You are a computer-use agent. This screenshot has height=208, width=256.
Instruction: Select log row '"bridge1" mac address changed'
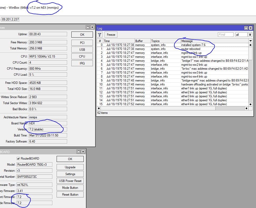173,61
